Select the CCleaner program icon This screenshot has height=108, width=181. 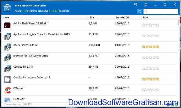tap(8, 90)
